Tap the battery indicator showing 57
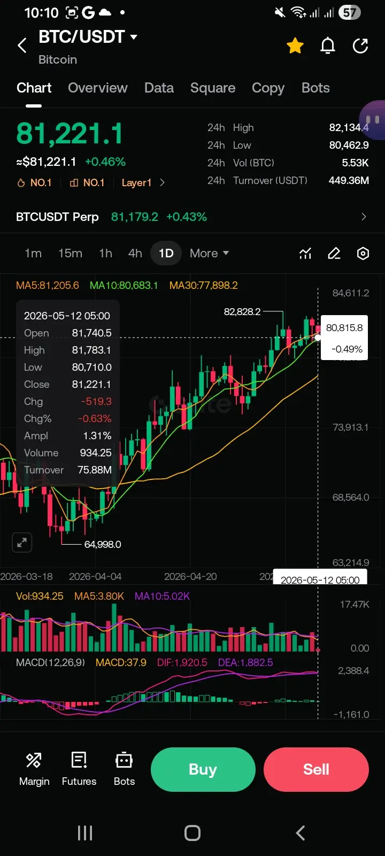This screenshot has height=856, width=385. [349, 12]
